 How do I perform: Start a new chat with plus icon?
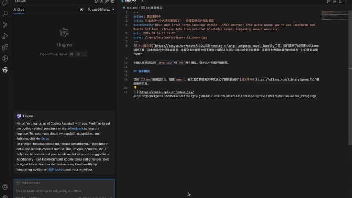coord(81,9)
